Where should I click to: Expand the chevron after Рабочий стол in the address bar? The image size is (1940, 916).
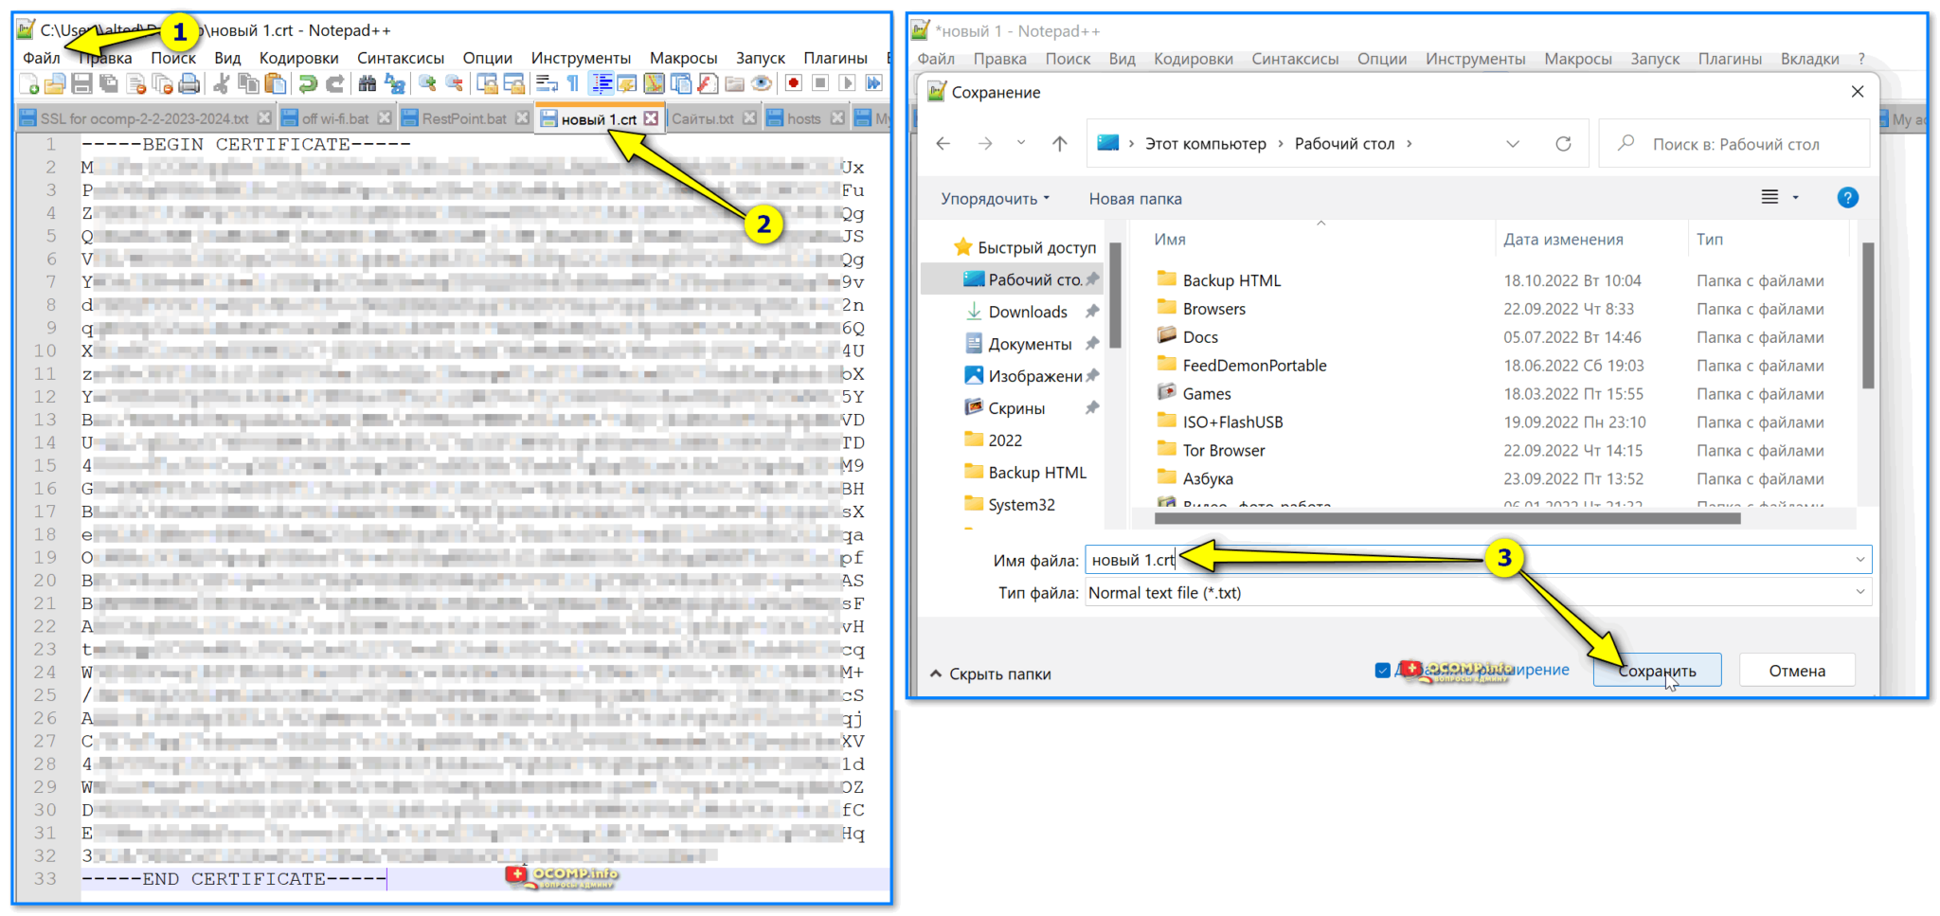1409,144
